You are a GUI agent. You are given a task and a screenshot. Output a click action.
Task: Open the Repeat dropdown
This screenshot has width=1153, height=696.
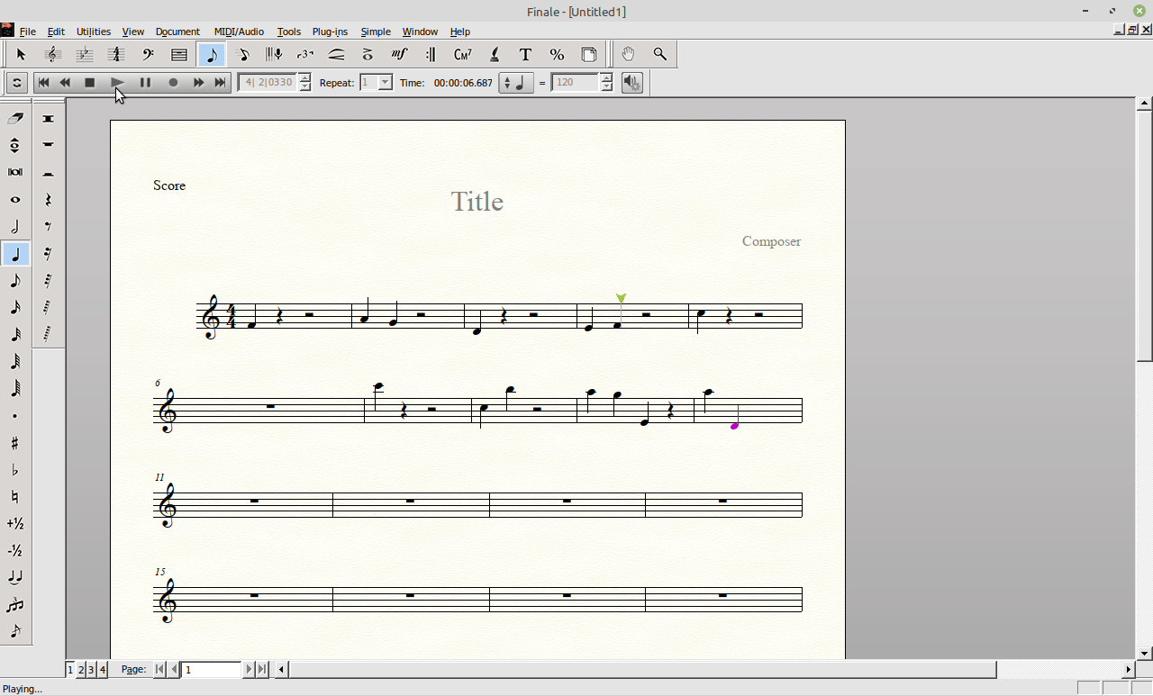385,83
